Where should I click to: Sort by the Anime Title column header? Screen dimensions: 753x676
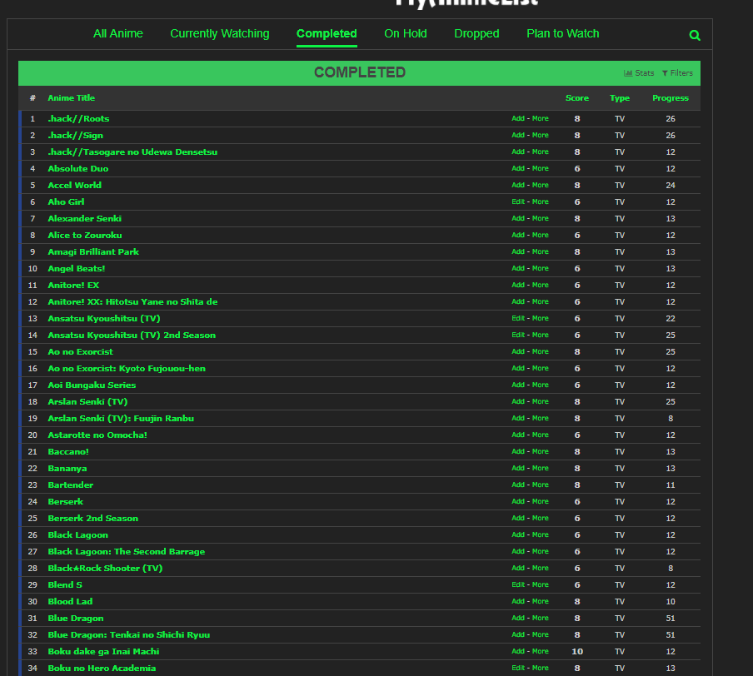71,98
